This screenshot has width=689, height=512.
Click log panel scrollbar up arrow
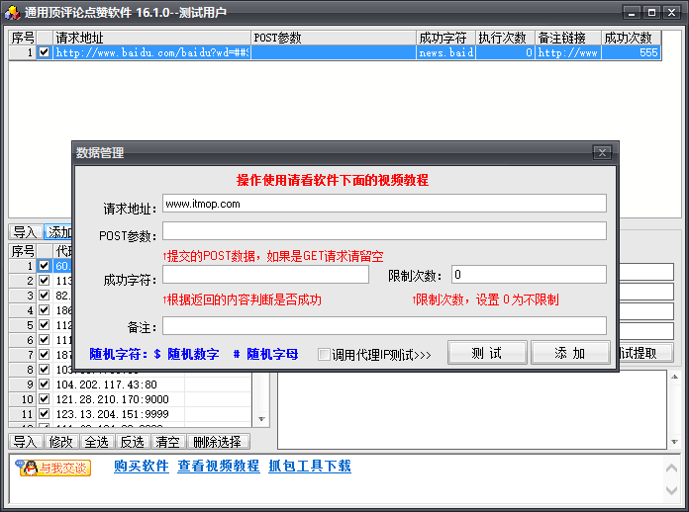coord(674,377)
